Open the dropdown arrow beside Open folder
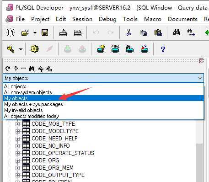The image size is (209, 182). [x=35, y=32]
